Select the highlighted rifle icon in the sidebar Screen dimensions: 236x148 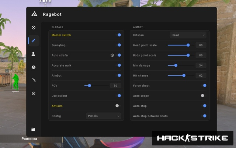coord(34,40)
